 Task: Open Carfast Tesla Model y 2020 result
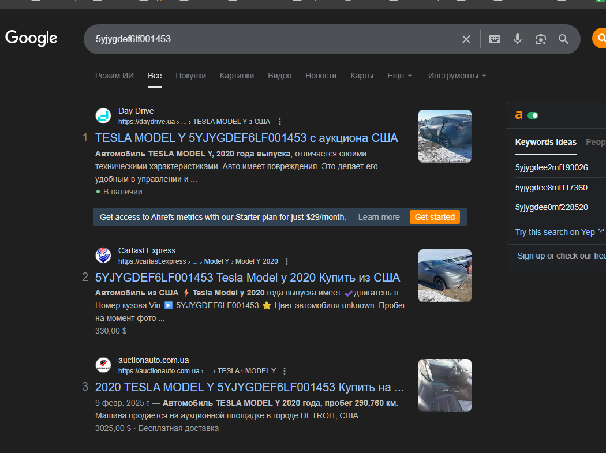click(248, 278)
